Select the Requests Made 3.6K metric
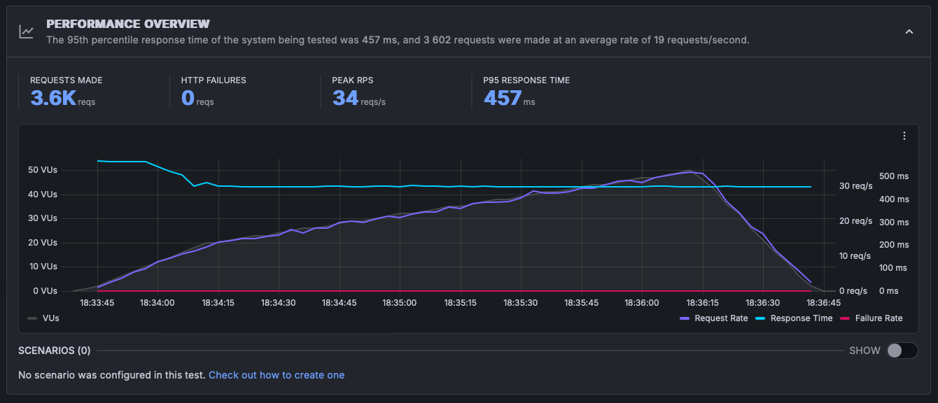 click(x=53, y=98)
